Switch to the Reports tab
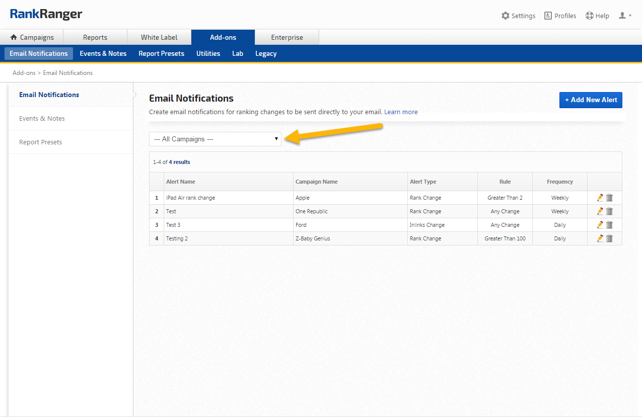Screen dimensions: 642x417 (x=95, y=37)
